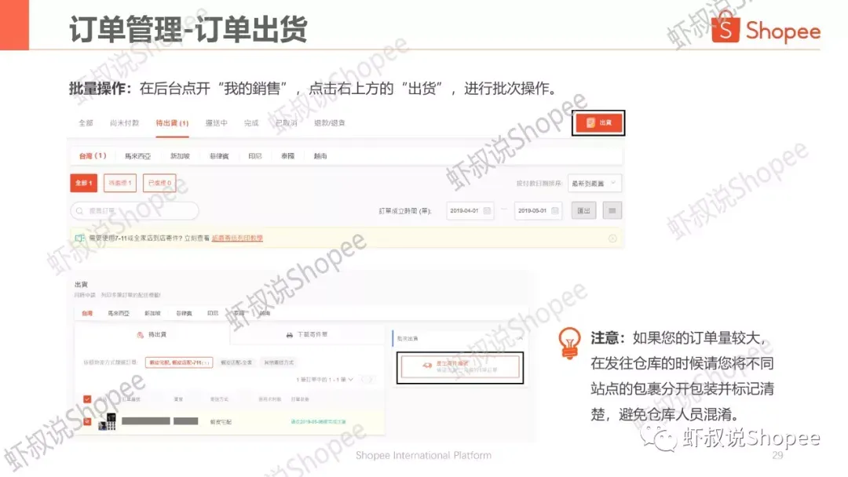Image resolution: width=848 pixels, height=477 pixels.
Task: Select 新加坡 tab inside the 出貨 panel
Action: pos(152,313)
